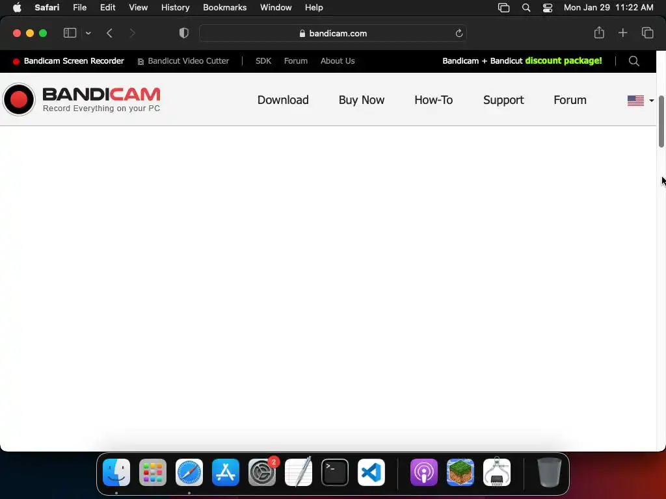Open the History menu
The image size is (666, 499).
pyautogui.click(x=175, y=8)
